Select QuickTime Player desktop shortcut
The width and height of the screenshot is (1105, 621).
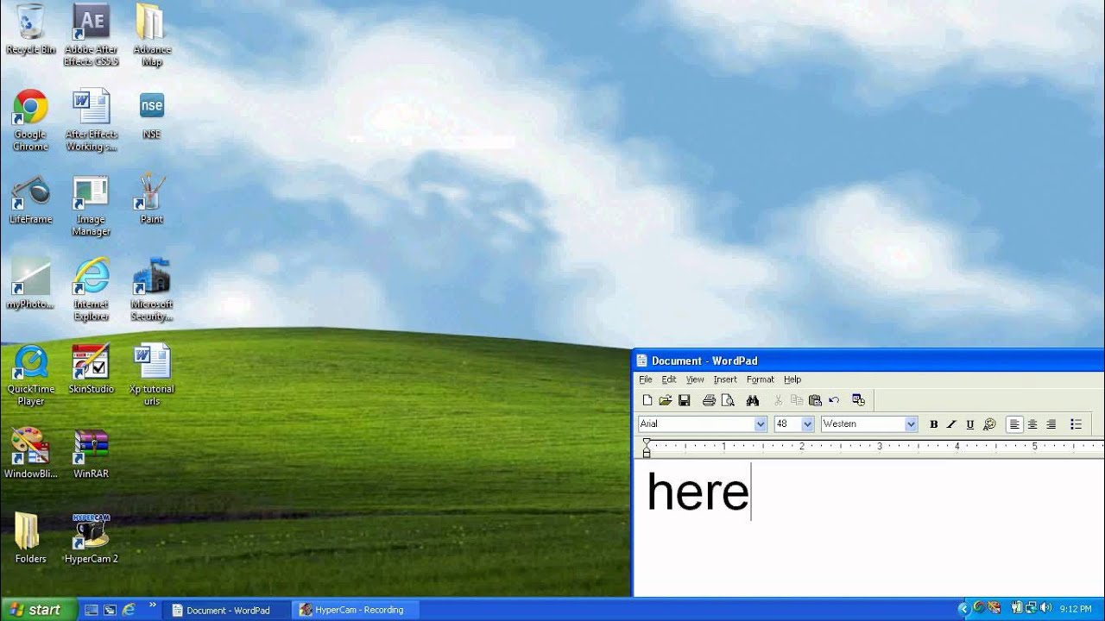click(x=30, y=375)
